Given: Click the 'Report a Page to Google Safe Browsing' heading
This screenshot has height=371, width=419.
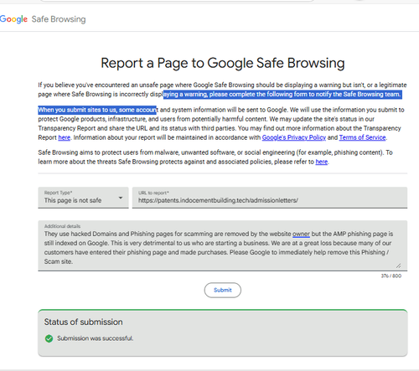Looking at the screenshot, I should [x=223, y=63].
